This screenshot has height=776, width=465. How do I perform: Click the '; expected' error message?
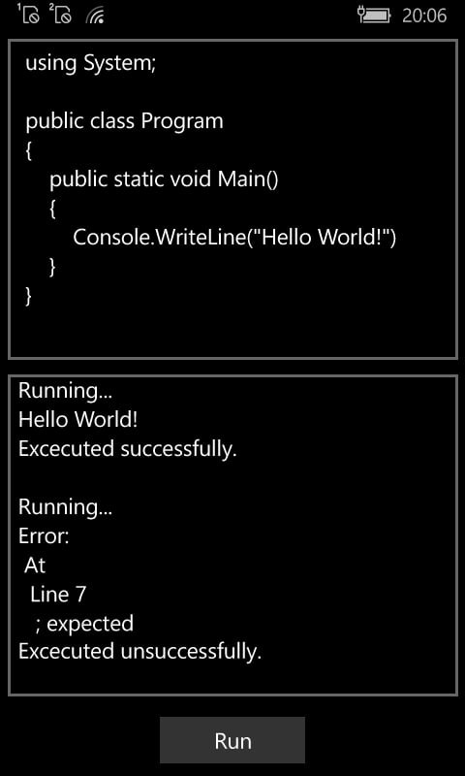click(x=84, y=623)
